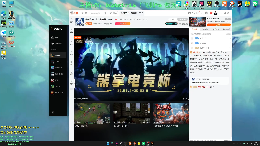This screenshot has width=260, height=146.
Task: Open the daily task calendar icon
Action: 198,13
